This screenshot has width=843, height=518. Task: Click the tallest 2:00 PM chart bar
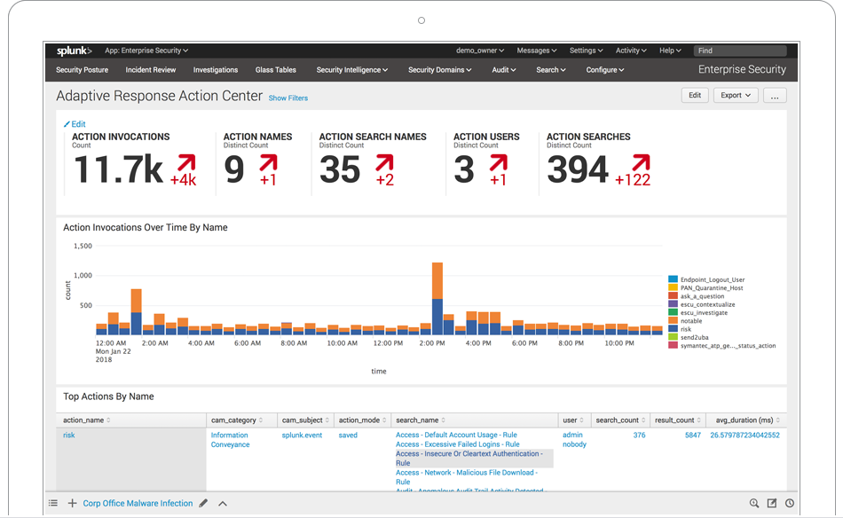[x=437, y=299]
